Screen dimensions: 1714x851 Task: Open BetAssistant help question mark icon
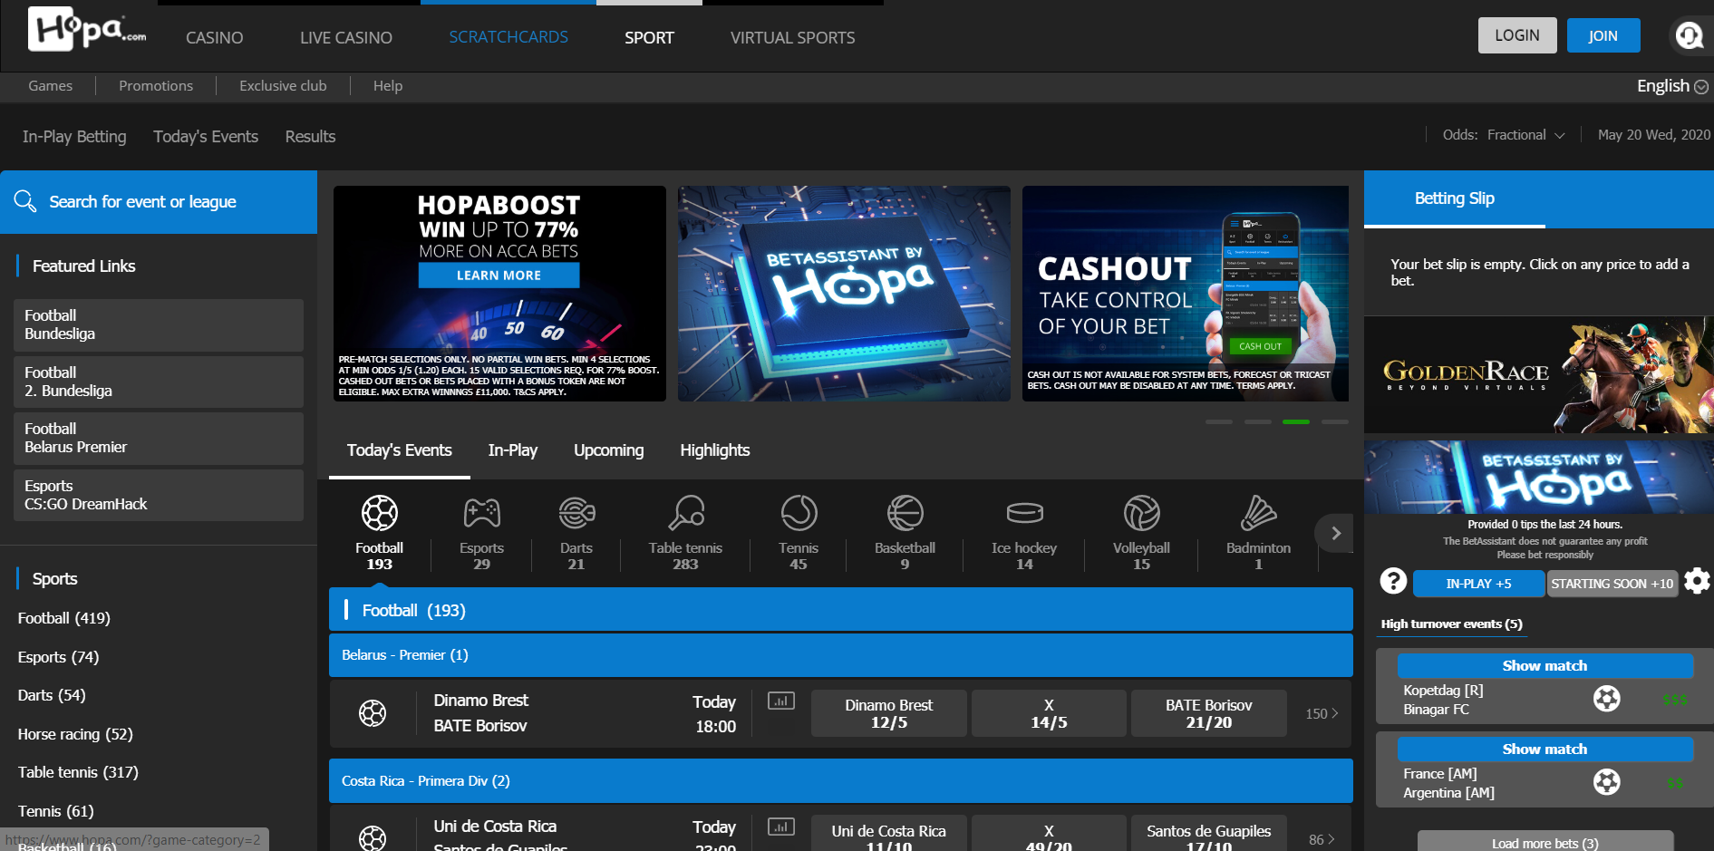click(x=1393, y=581)
